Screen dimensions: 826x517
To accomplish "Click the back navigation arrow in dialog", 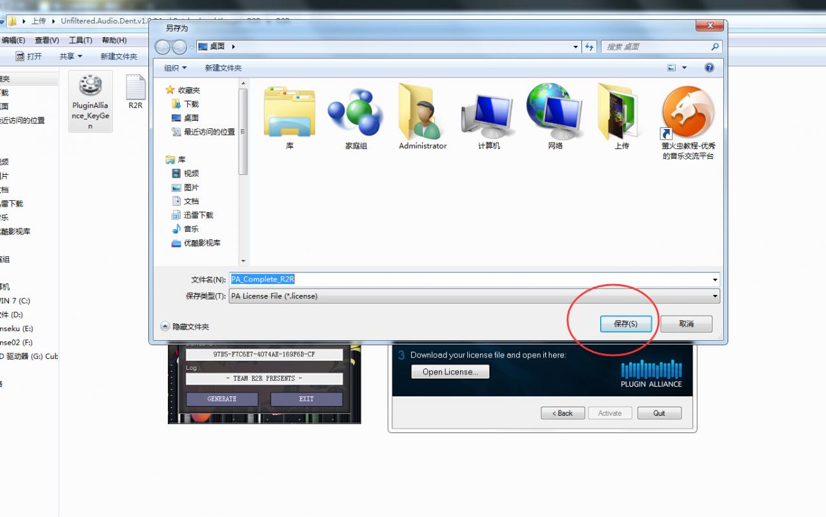I will tap(163, 46).
